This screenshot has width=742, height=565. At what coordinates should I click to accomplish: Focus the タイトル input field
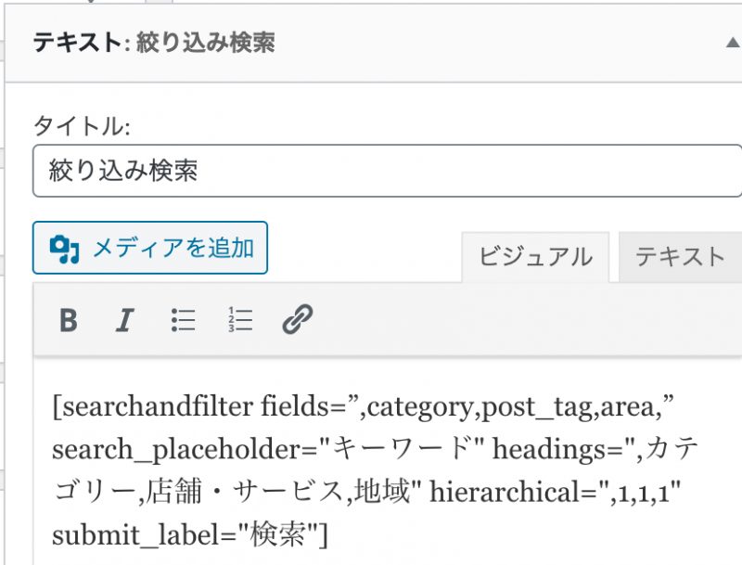[x=387, y=171]
